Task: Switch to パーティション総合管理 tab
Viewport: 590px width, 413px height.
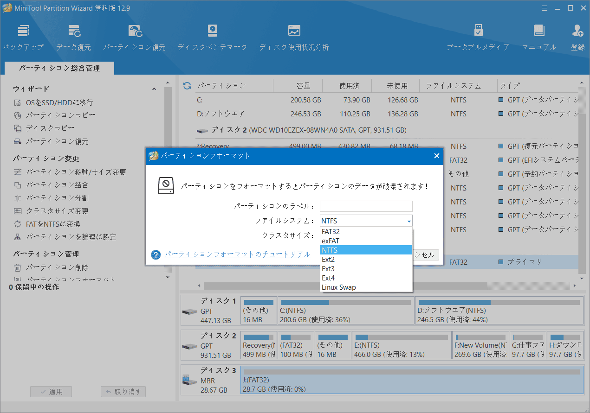Action: pos(59,68)
